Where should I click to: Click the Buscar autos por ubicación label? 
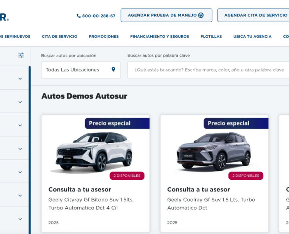pyautogui.click(x=69, y=56)
